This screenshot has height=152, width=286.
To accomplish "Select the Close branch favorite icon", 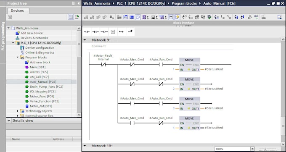I will tap(130, 32).
